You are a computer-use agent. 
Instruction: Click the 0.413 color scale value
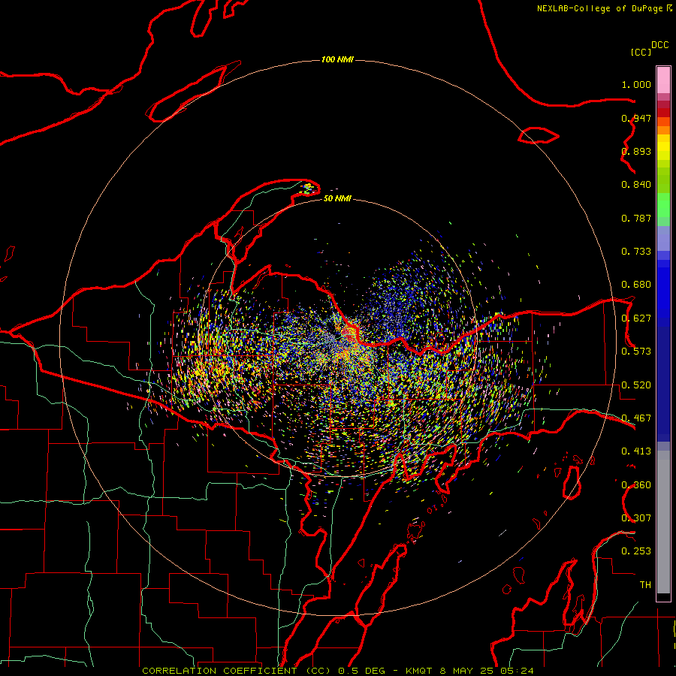click(636, 451)
